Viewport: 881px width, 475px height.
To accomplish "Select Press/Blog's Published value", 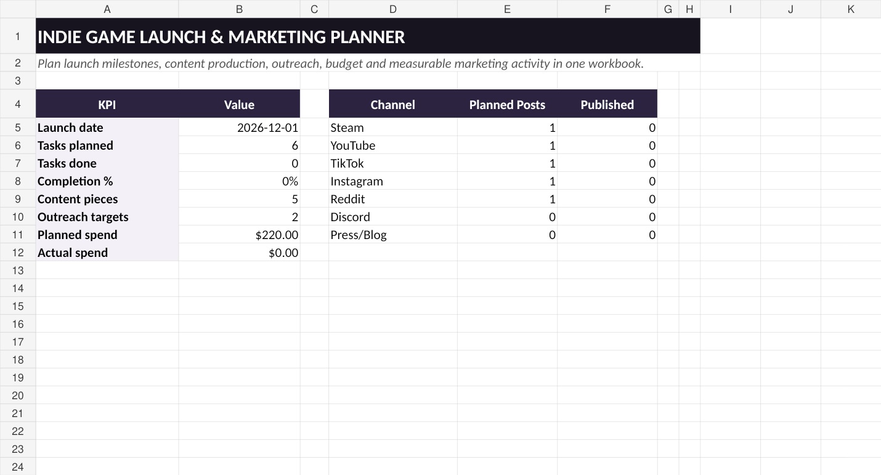I will (x=607, y=235).
